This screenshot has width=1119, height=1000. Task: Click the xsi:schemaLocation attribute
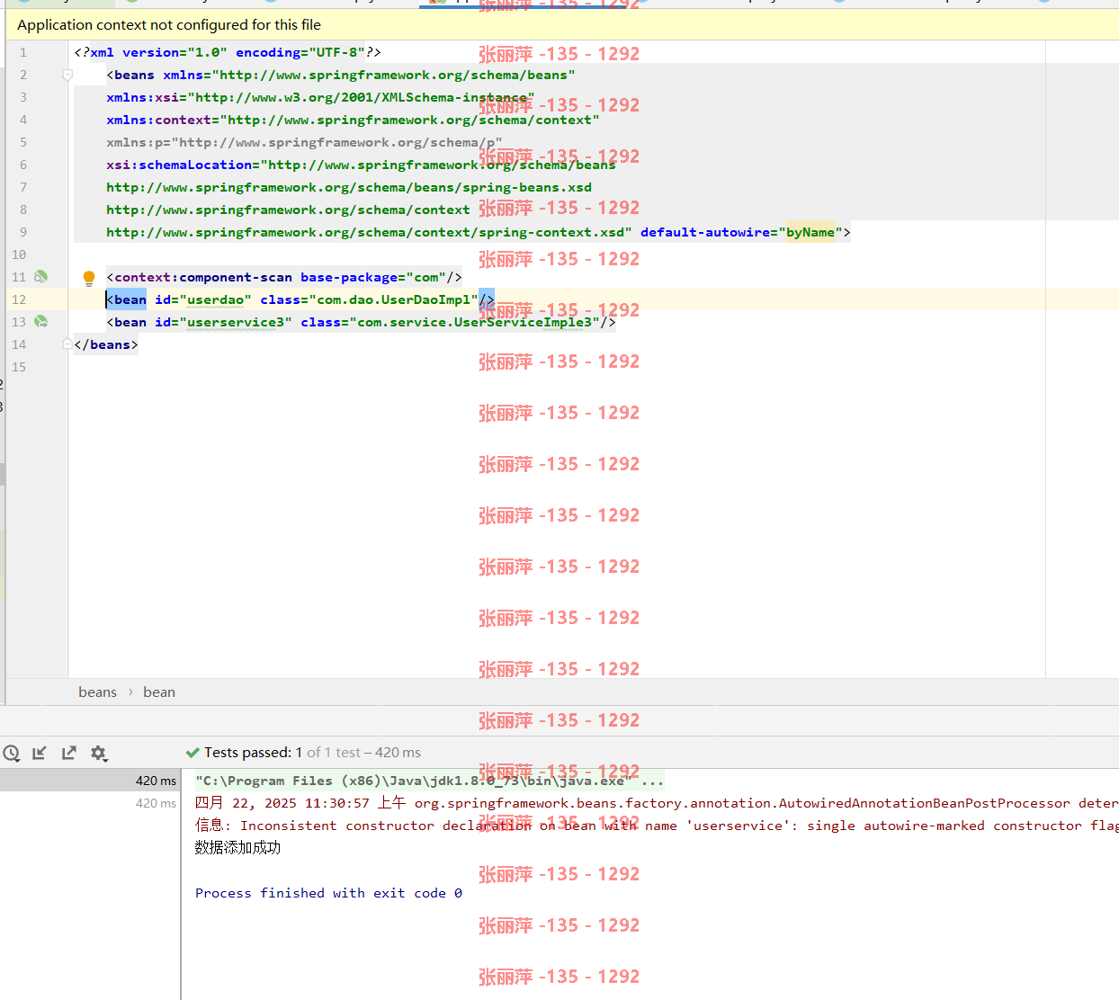361,165
